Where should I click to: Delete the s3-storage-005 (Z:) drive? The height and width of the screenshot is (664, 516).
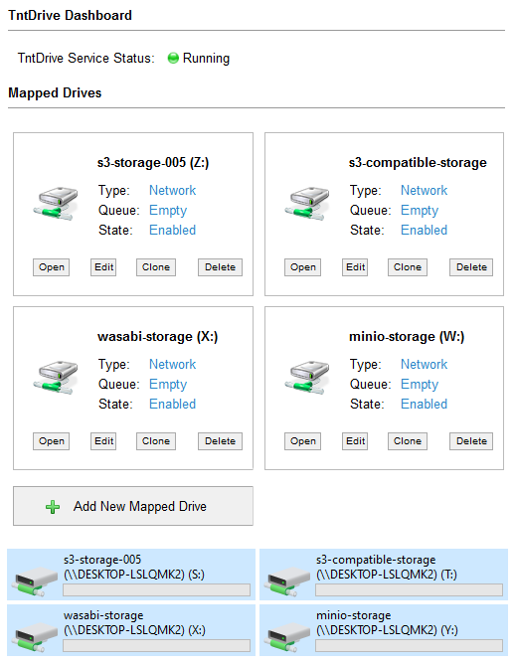pos(221,267)
